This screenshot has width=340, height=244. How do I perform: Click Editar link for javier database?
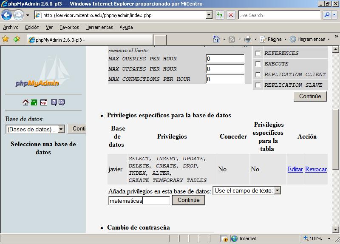[x=295, y=169]
